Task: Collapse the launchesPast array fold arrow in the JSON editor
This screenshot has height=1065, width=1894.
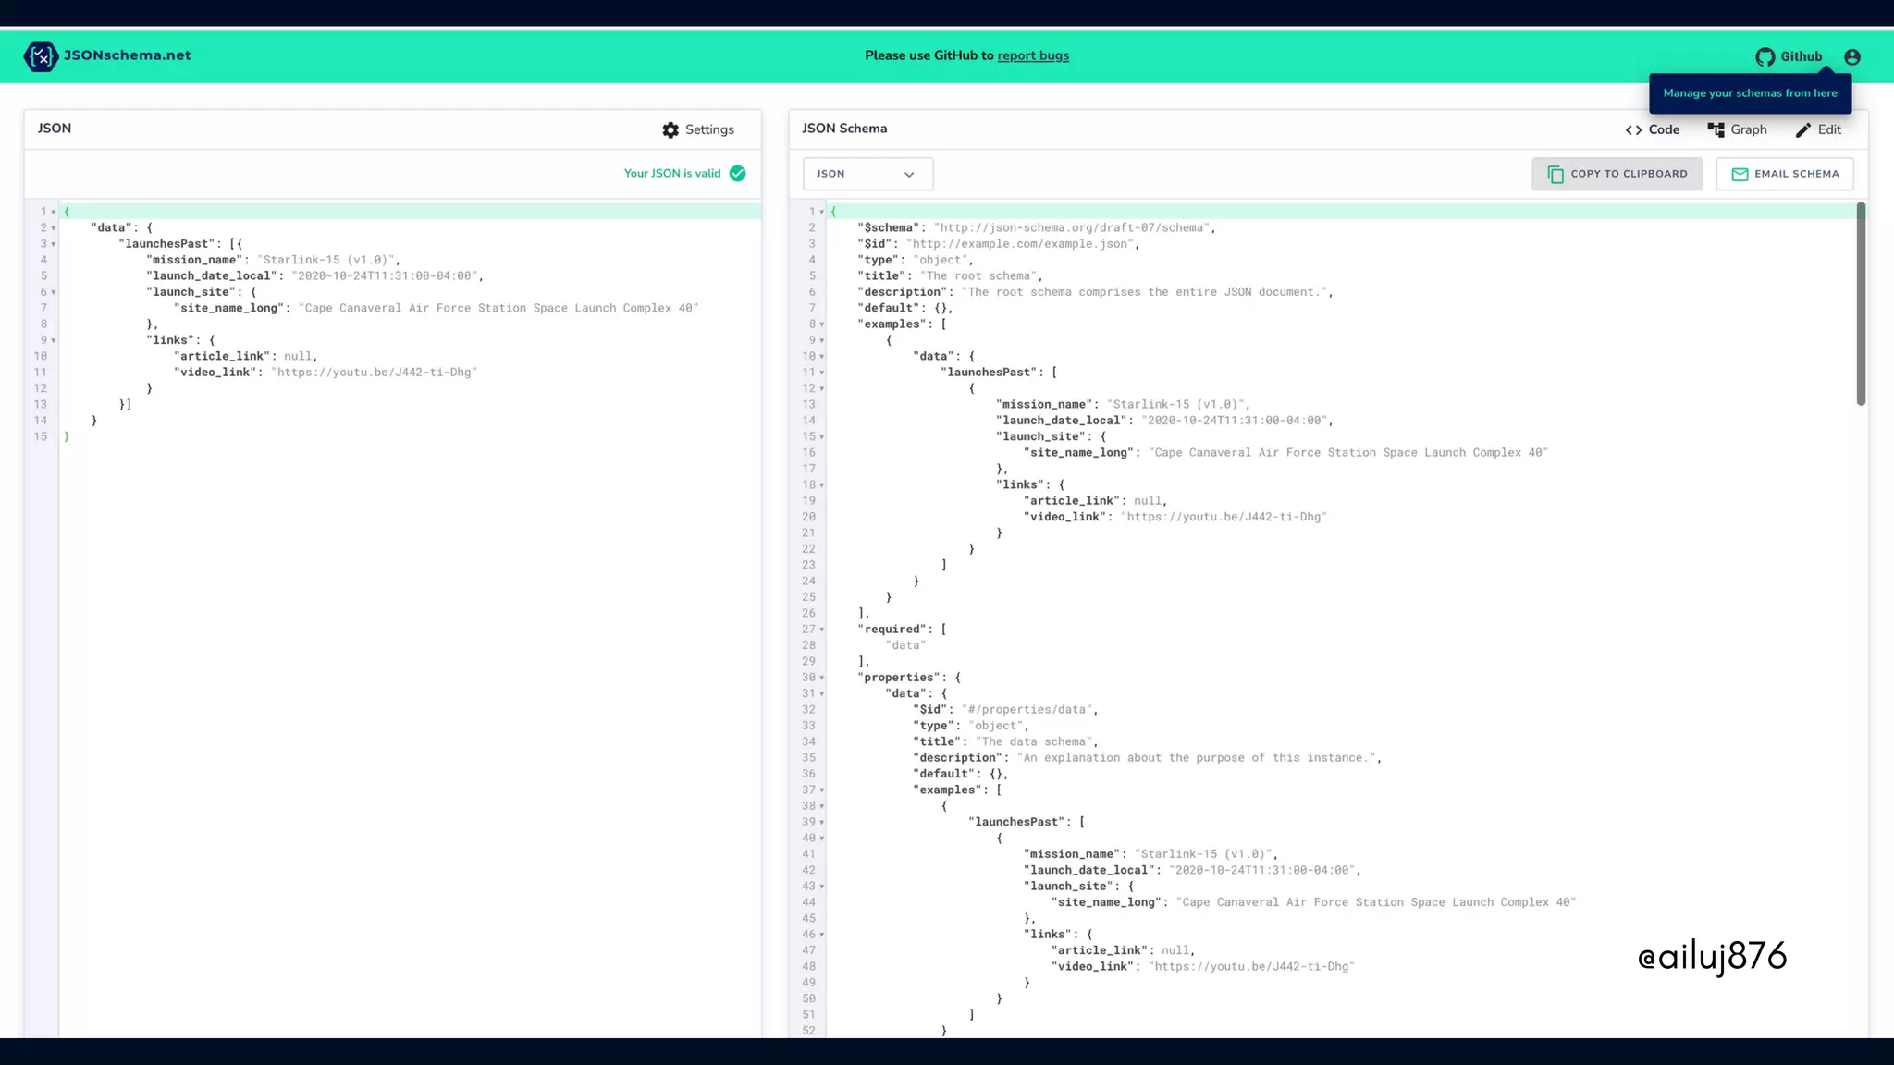Action: coord(54,244)
